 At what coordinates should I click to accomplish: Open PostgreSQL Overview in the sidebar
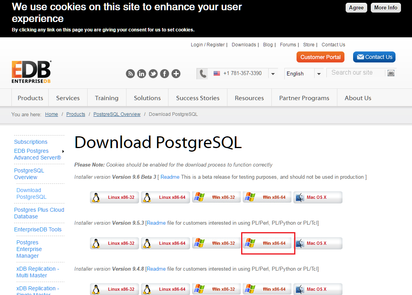coord(29,174)
